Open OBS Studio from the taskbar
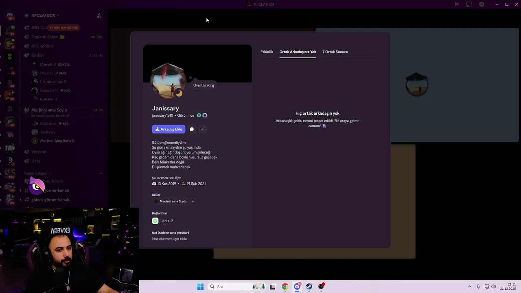521x293 pixels. (x=321, y=286)
